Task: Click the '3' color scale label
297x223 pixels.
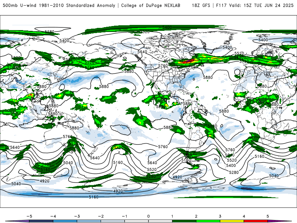Action: pos(220,216)
